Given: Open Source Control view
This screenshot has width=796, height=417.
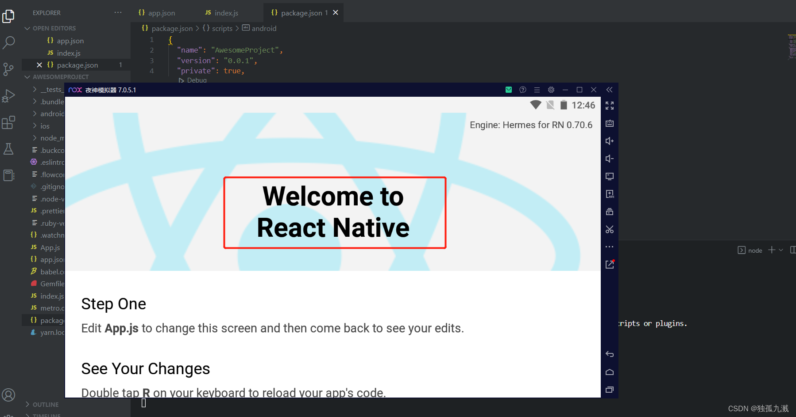Looking at the screenshot, I should tap(8, 69).
